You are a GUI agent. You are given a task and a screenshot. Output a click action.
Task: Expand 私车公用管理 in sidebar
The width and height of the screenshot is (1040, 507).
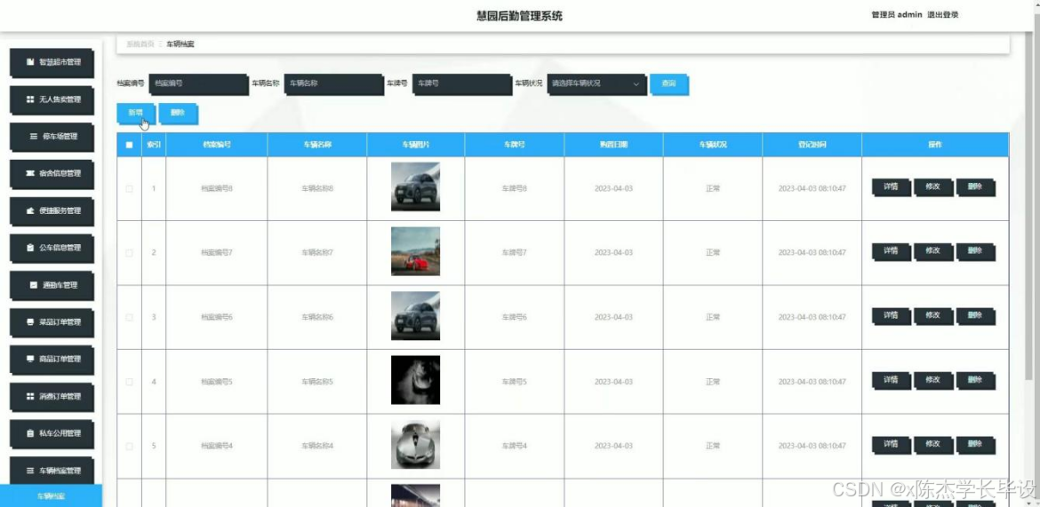(52, 434)
